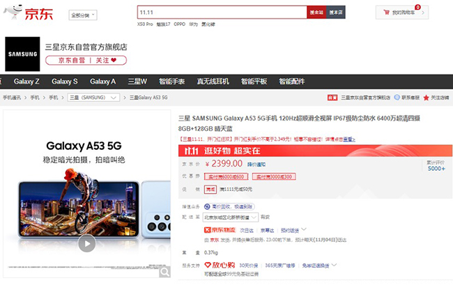Image resolution: width=453 pixels, height=285 pixels.
Task: Open the Galaxy A menu tab
Action: pyautogui.click(x=103, y=82)
